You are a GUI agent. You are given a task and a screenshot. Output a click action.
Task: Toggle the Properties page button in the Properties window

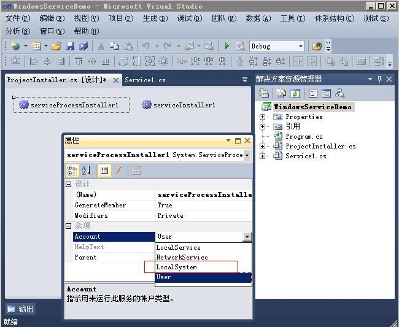104,171
